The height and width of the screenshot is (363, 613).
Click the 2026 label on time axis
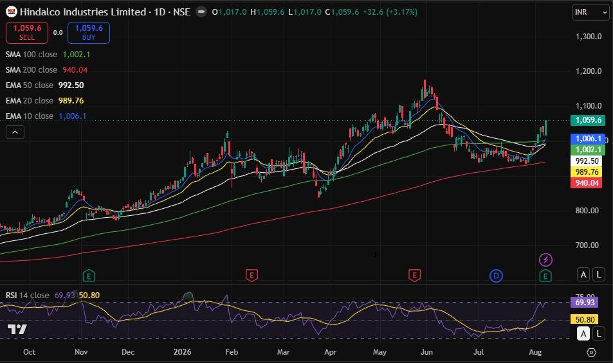(182, 352)
